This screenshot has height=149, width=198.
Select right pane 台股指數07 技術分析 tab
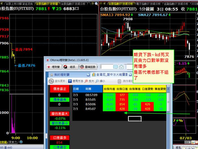[121, 4]
